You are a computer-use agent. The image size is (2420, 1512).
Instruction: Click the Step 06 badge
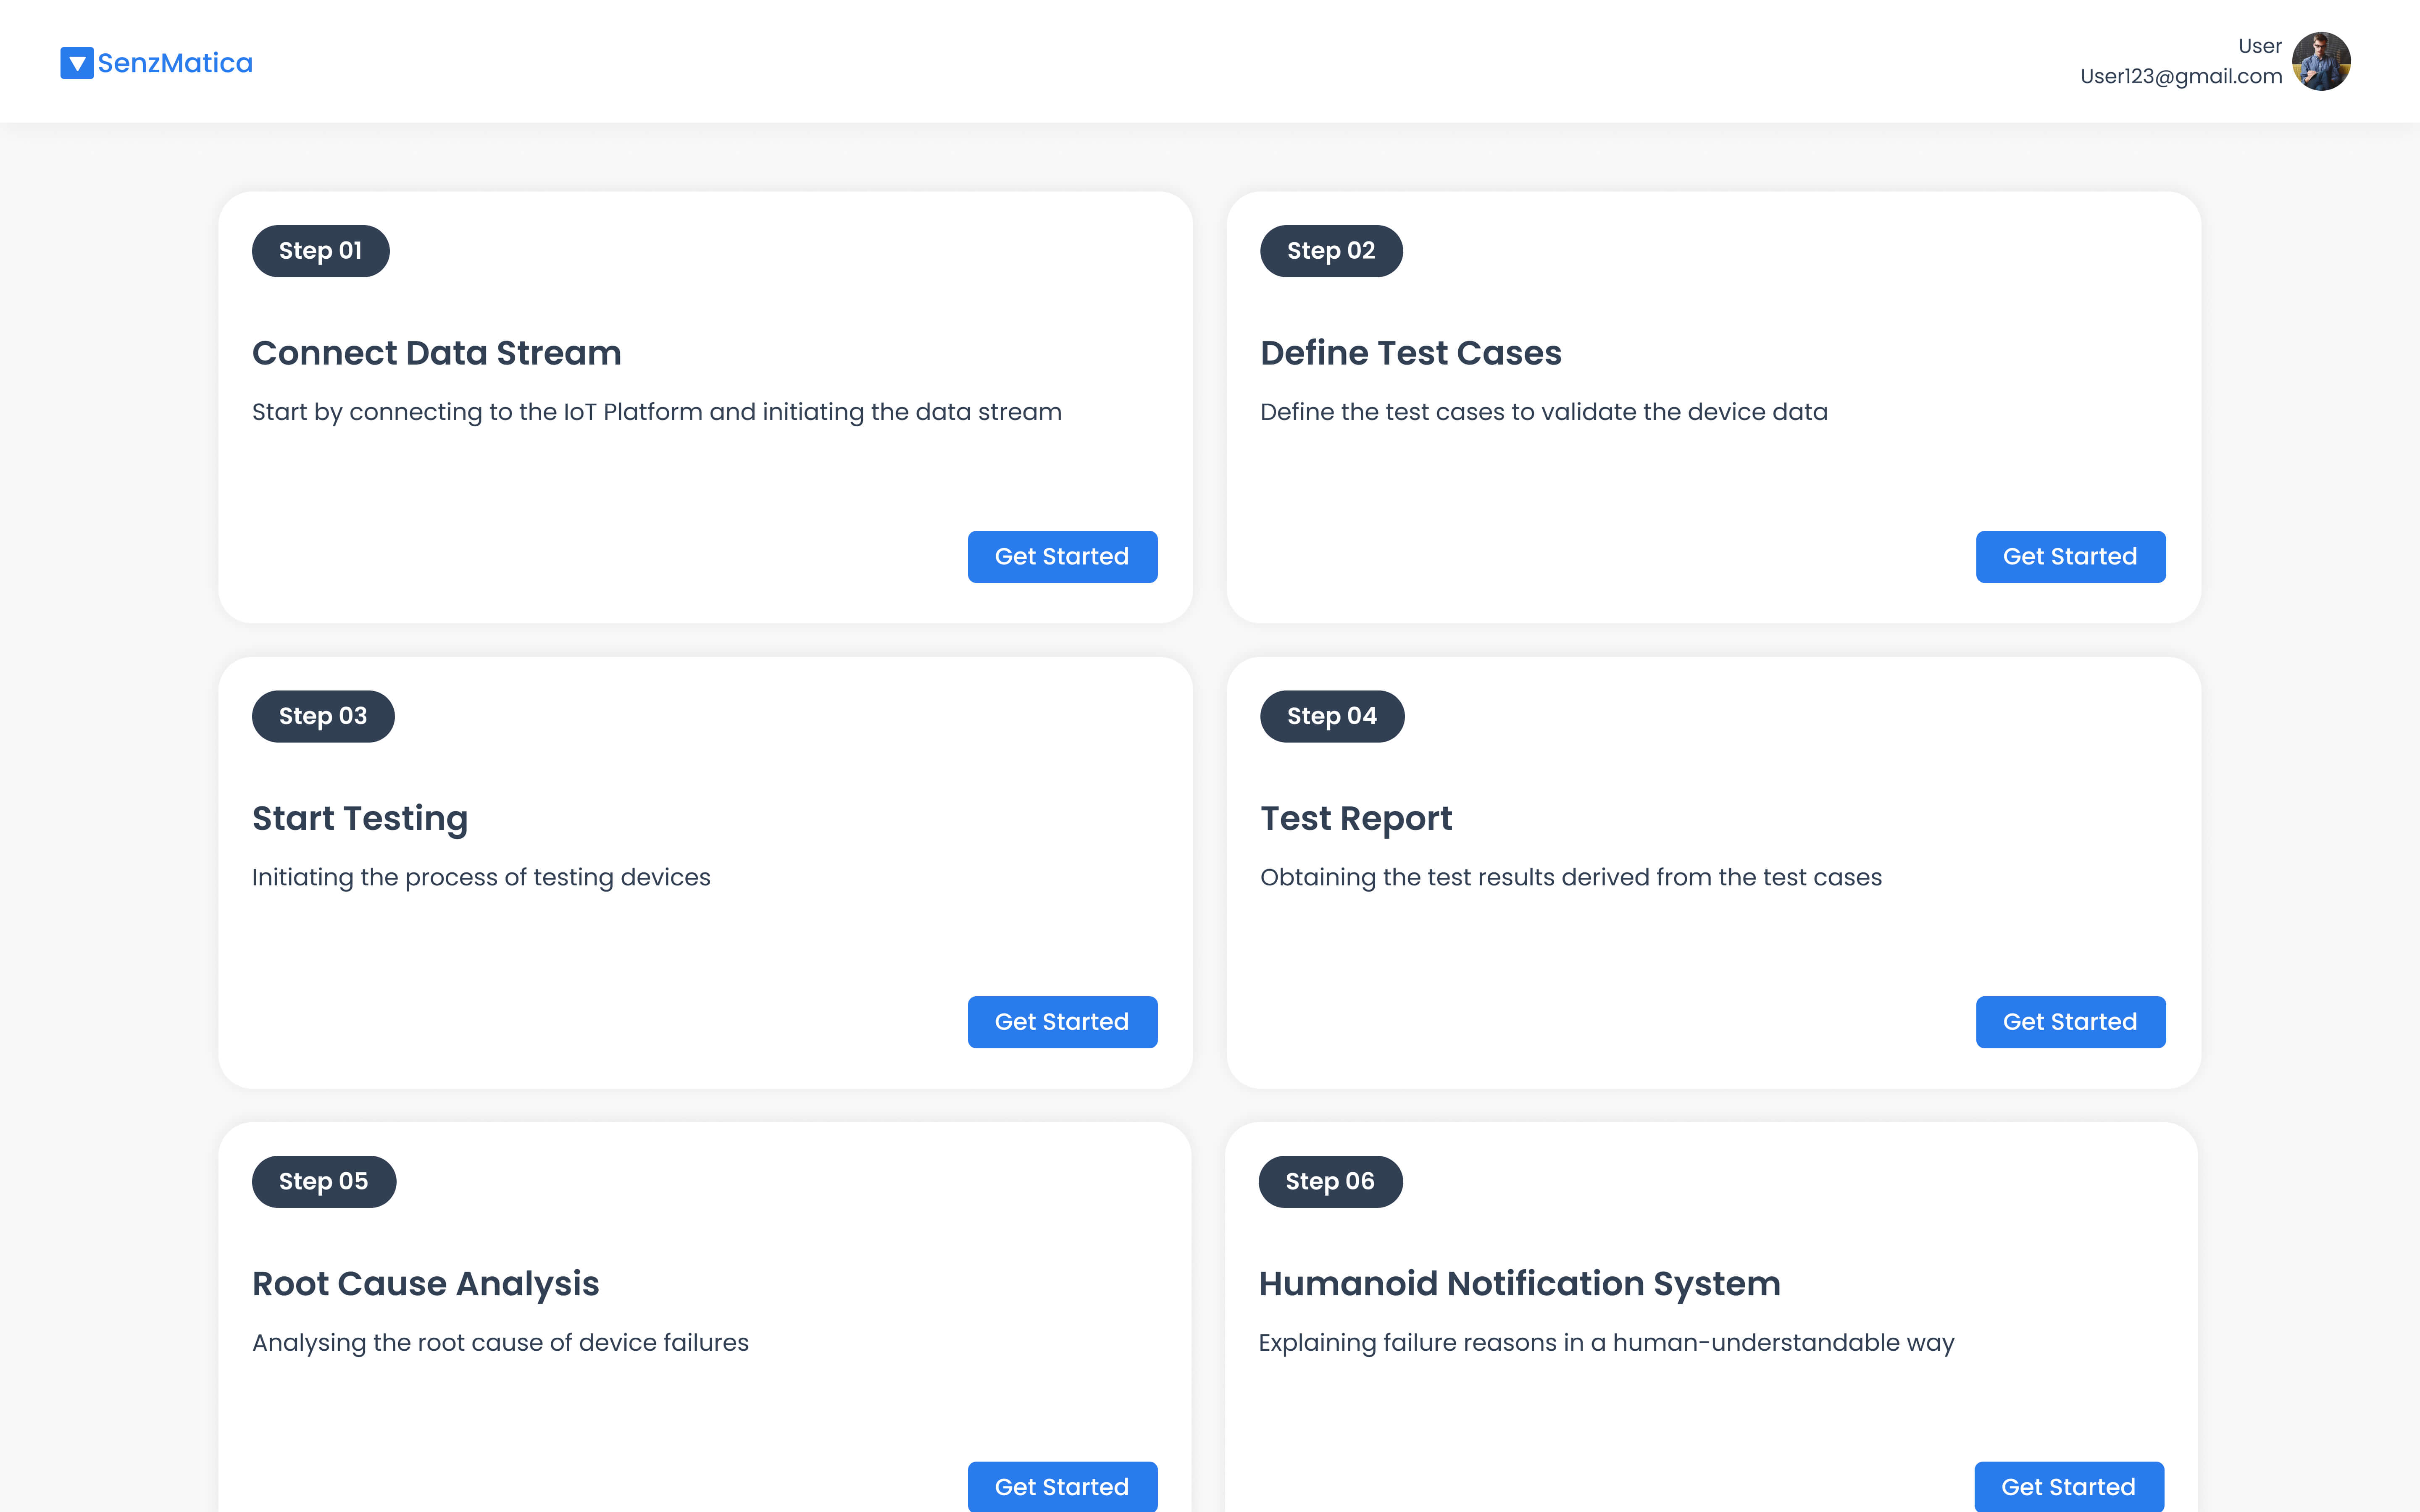[x=1330, y=1181]
